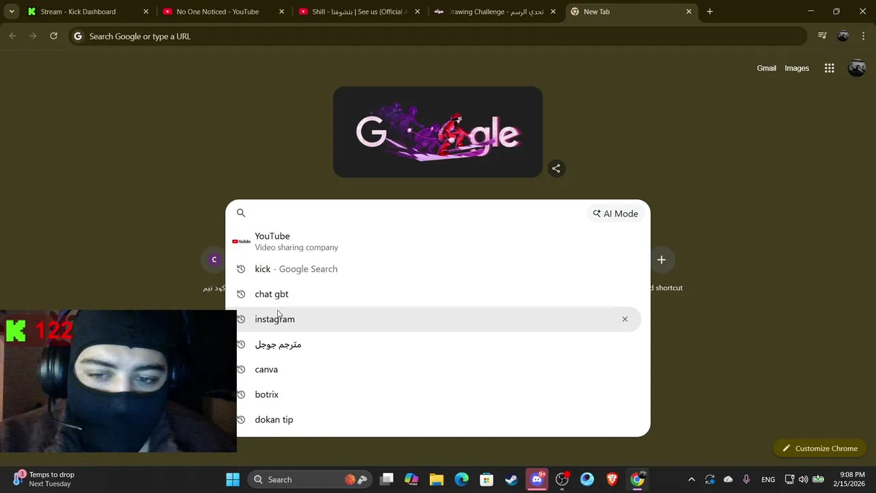Screen dimensions: 876x493
Task: Click the microphone tray icon
Action: (746, 479)
